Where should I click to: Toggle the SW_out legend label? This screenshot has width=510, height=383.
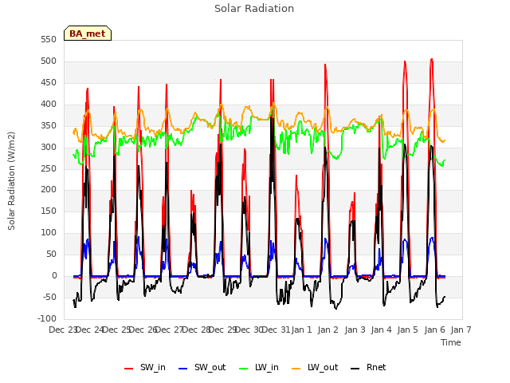coord(210,367)
